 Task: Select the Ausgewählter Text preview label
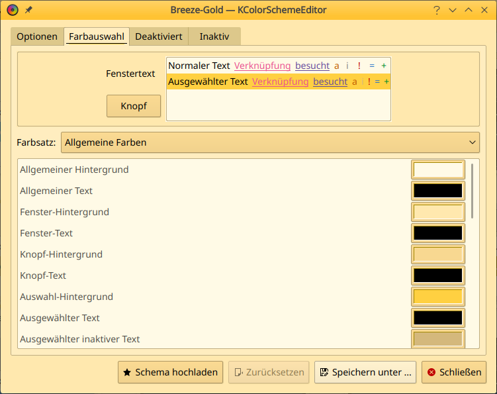pos(208,81)
